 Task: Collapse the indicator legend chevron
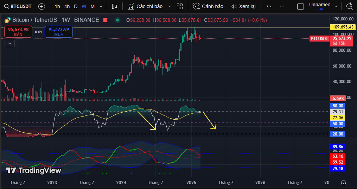point(9,43)
